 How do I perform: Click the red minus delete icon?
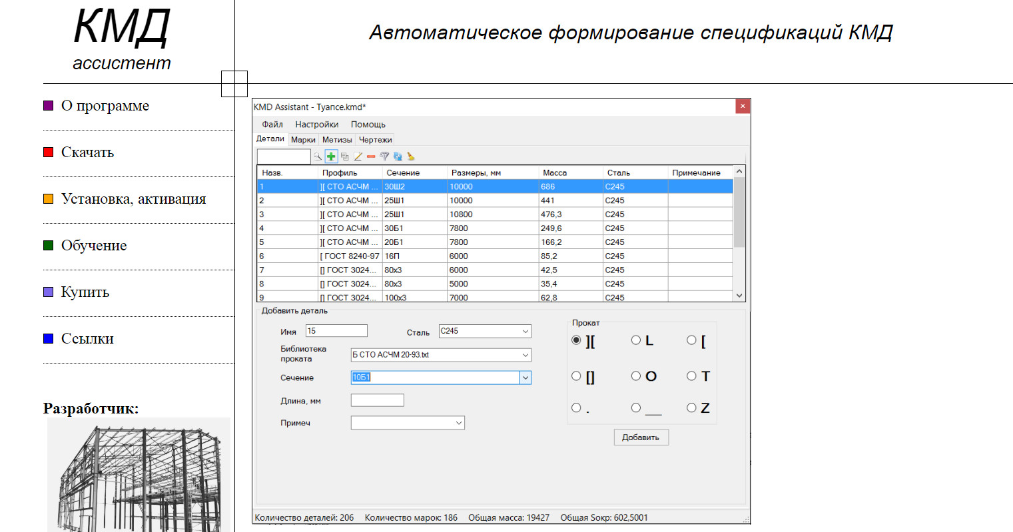pyautogui.click(x=371, y=156)
